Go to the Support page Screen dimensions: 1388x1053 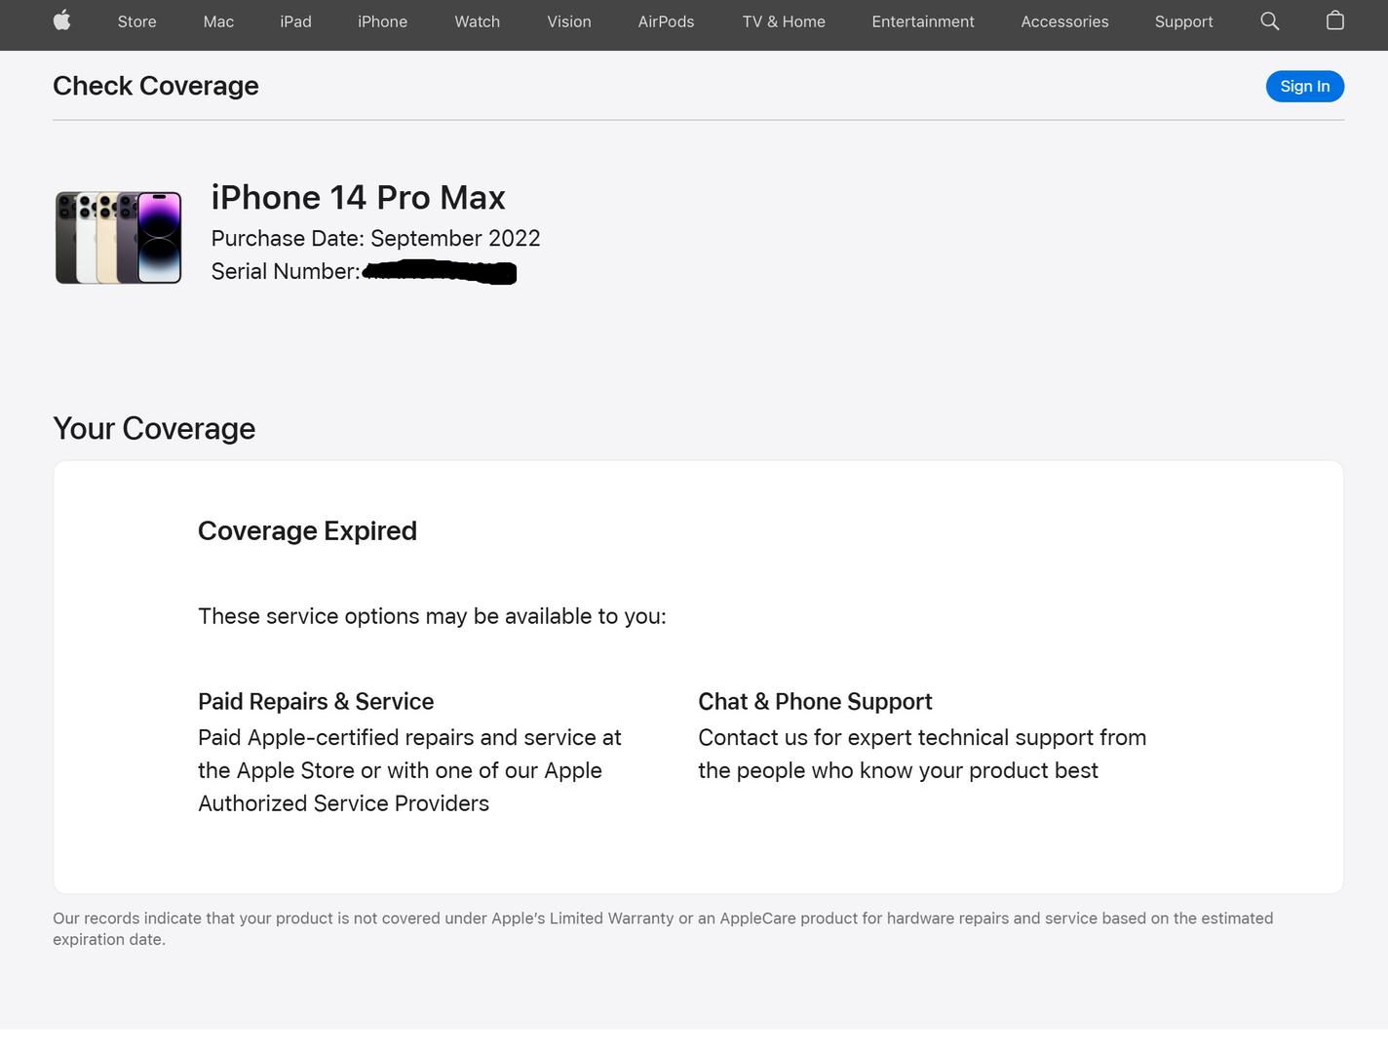coord(1184,21)
